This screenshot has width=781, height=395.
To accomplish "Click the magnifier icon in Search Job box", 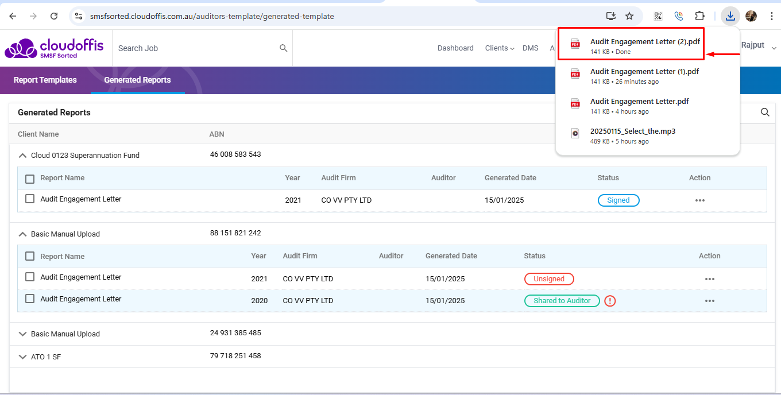I will tap(283, 48).
